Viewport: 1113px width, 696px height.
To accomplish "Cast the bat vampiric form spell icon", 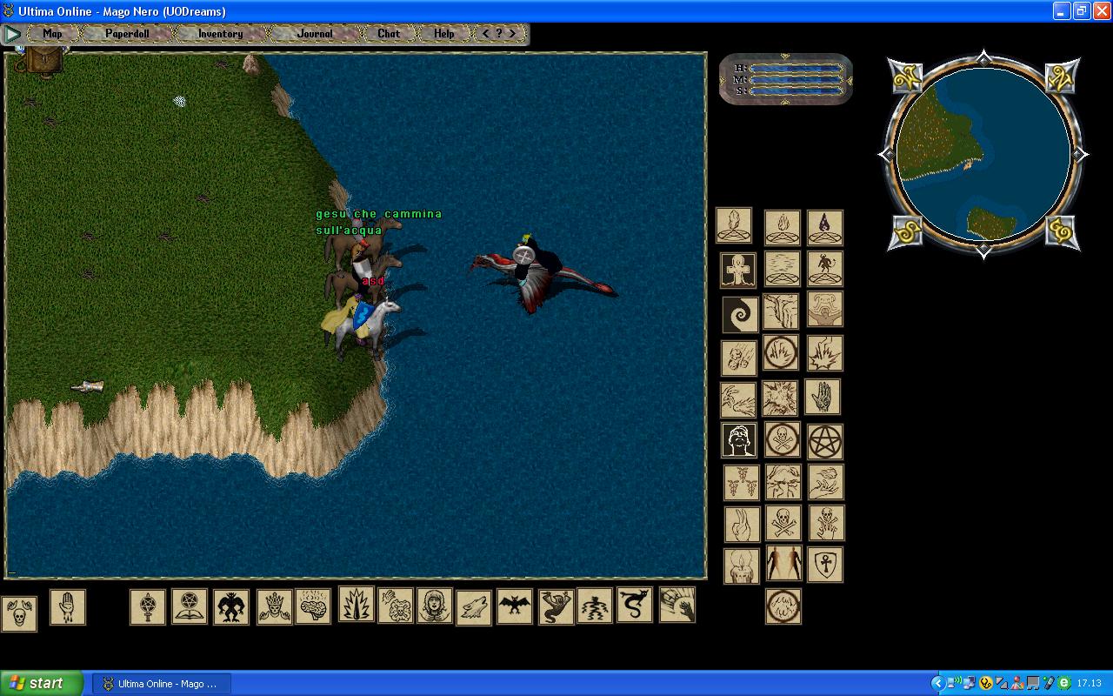I will point(514,606).
